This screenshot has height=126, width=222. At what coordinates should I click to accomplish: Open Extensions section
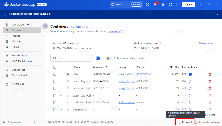(x=22, y=84)
